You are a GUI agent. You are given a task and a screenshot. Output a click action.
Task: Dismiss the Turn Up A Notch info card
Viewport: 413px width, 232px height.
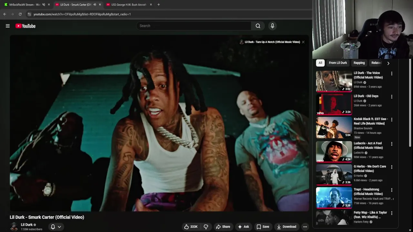(303, 42)
